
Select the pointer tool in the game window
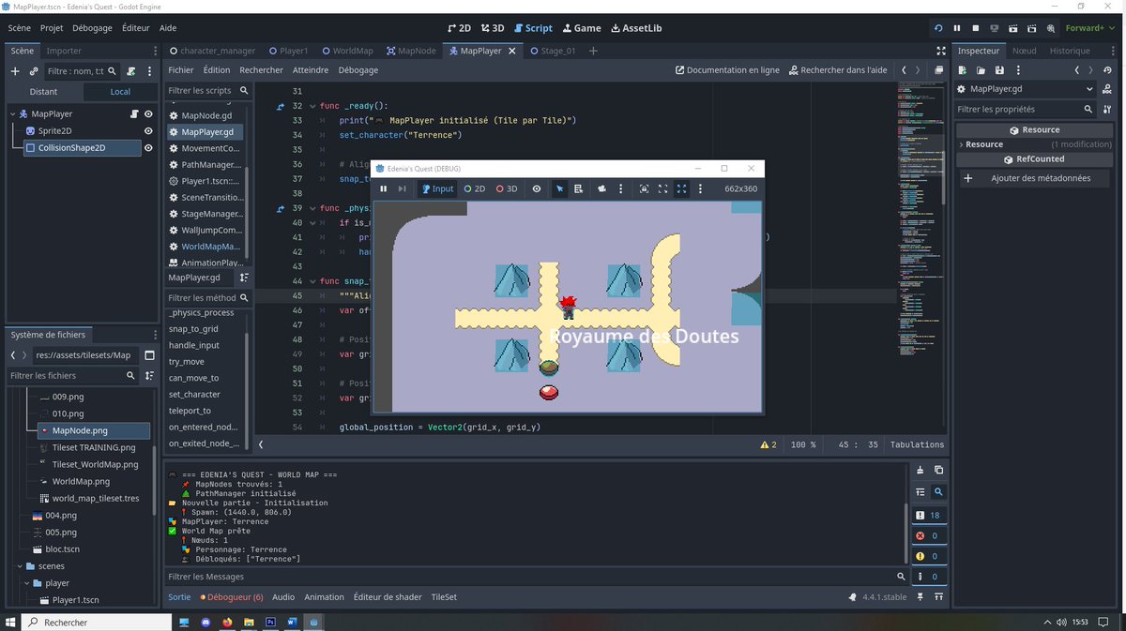pos(560,188)
